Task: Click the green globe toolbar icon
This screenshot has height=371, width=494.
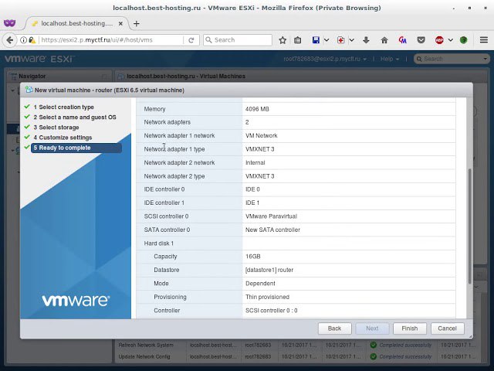Action: click(463, 40)
